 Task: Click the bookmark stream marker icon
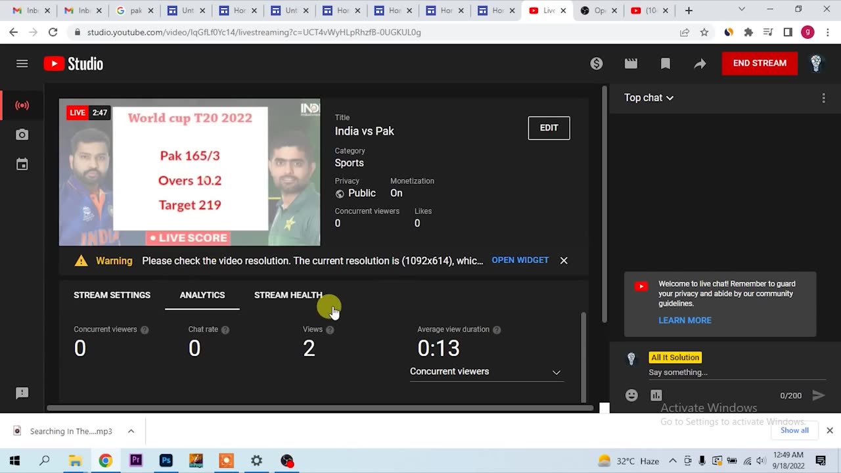coord(665,64)
